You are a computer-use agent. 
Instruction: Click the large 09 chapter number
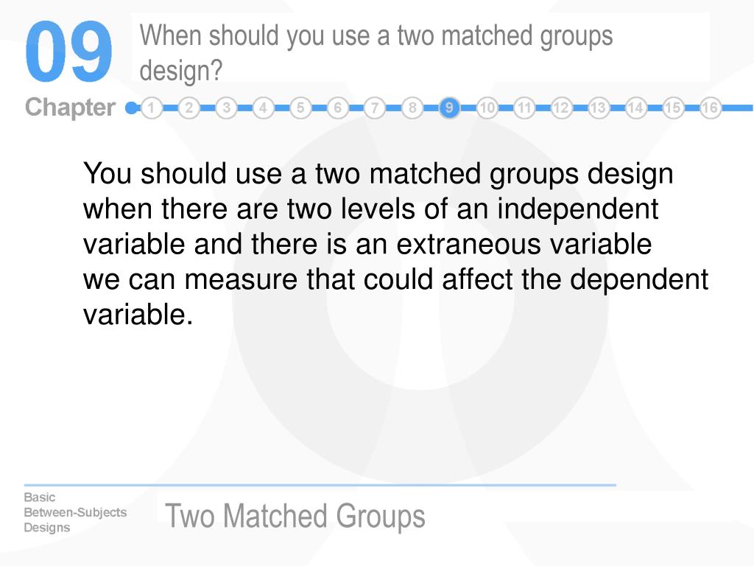tap(68, 51)
